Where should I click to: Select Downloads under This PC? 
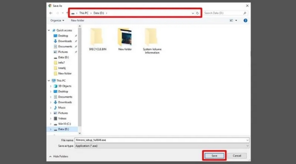[x=65, y=102]
